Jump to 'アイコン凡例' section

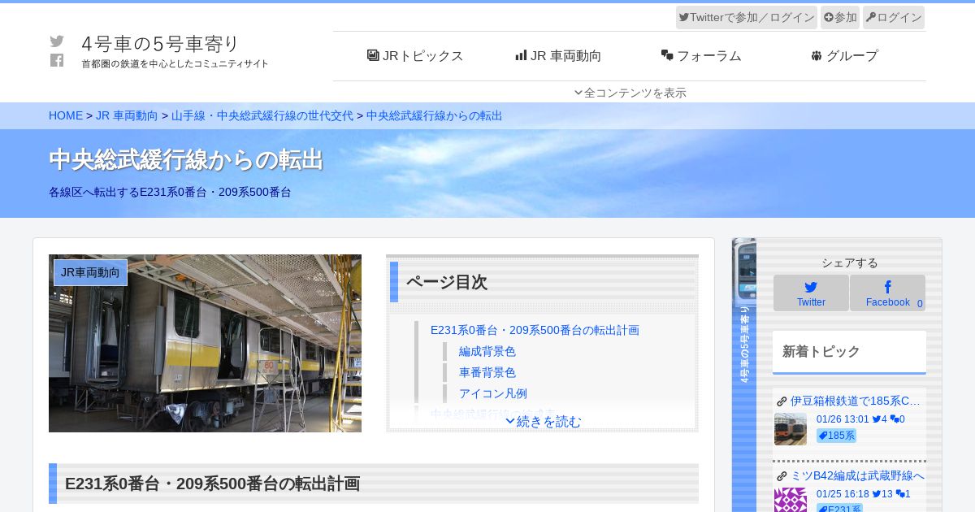coord(493,393)
